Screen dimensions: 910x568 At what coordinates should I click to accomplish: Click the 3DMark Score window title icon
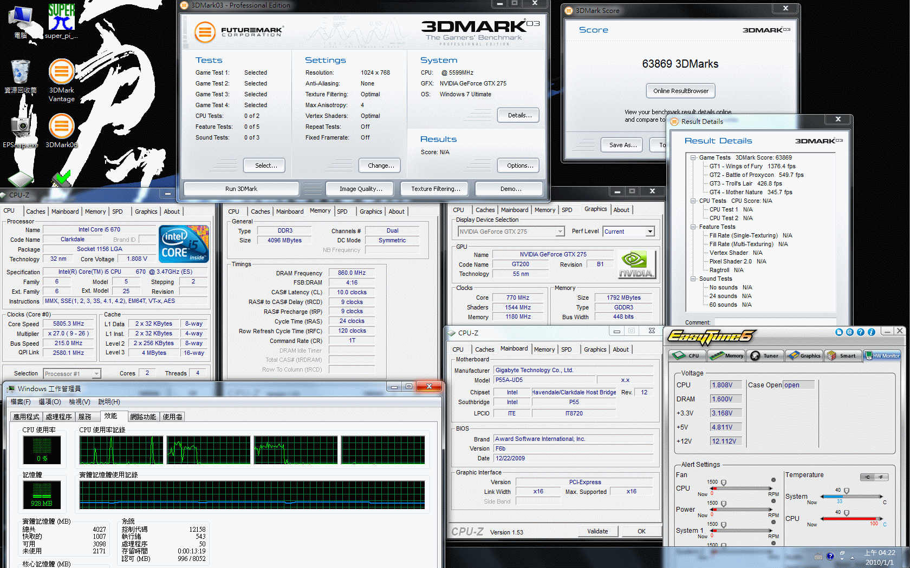tap(569, 10)
